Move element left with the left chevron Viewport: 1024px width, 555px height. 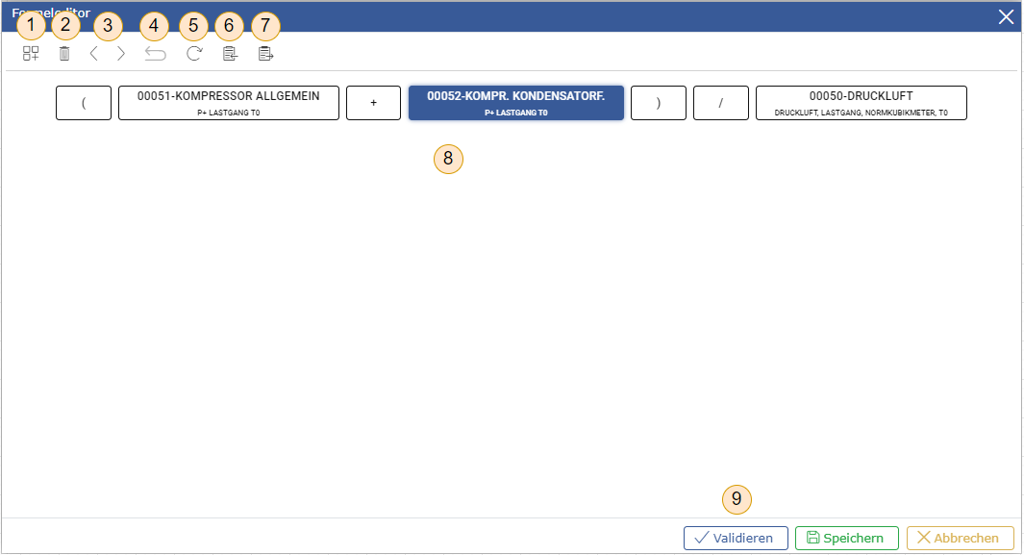tap(93, 54)
